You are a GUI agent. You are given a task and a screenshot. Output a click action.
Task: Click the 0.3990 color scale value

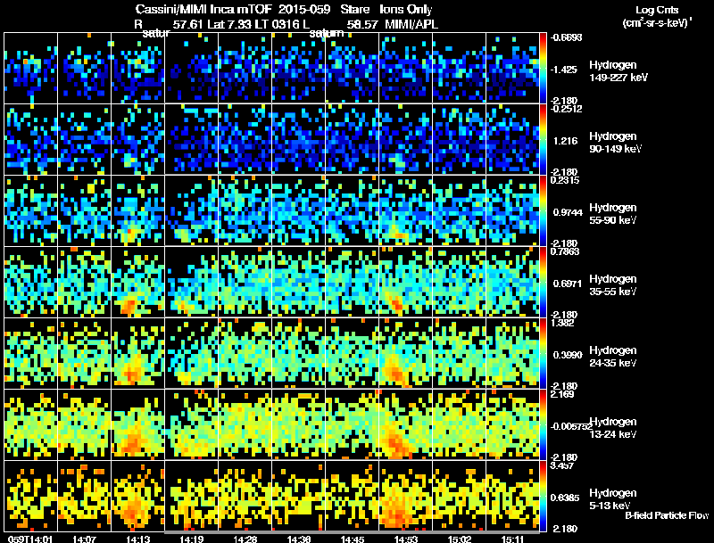tap(568, 355)
